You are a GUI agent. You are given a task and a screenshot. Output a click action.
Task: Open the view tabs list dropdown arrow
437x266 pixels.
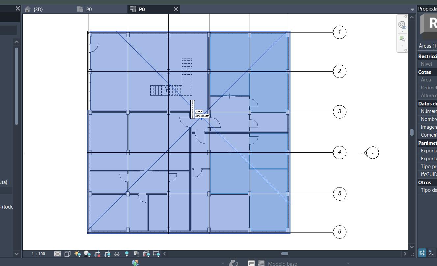click(412, 9)
